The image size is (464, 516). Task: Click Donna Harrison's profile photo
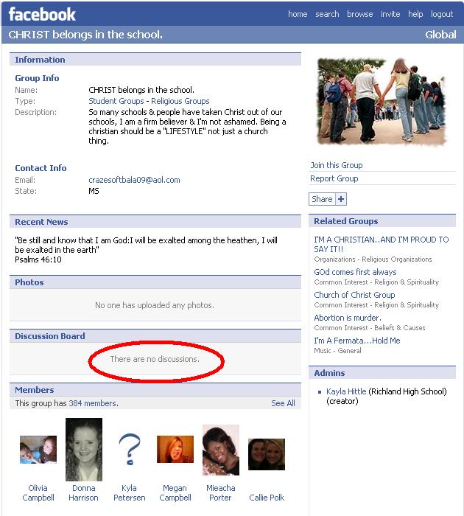84,450
